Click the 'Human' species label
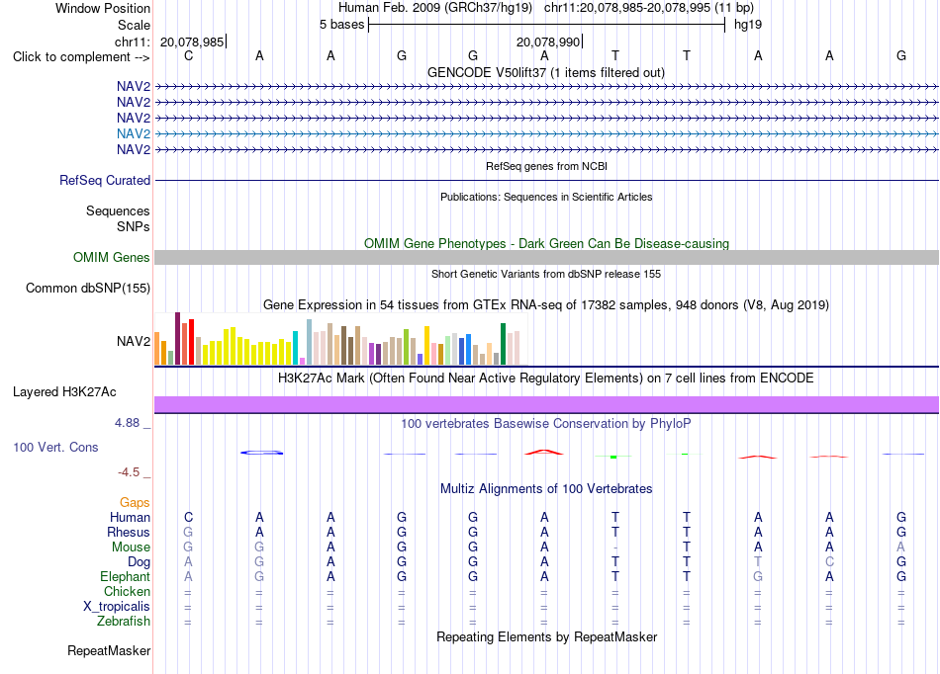940x674 pixels. click(x=130, y=517)
